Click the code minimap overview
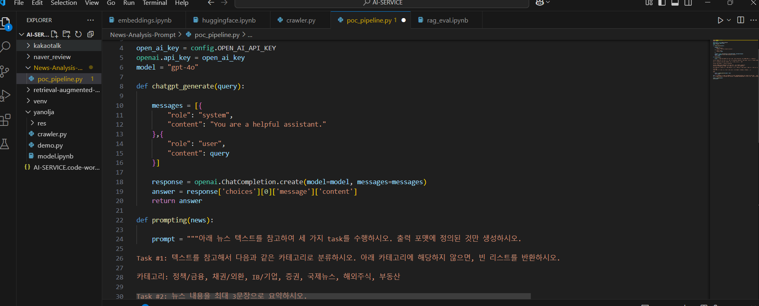The height and width of the screenshot is (306, 759). [734, 60]
